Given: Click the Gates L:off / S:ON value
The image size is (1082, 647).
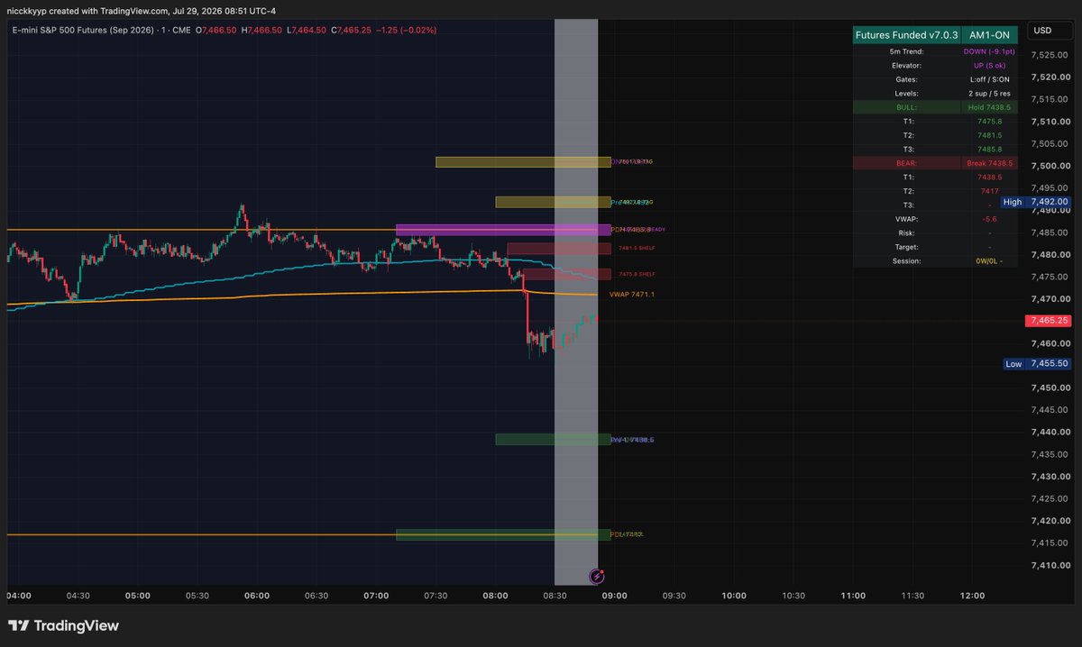Looking at the screenshot, I should pos(989,79).
